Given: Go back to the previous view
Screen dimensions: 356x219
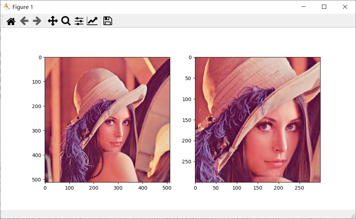Looking at the screenshot, I should point(24,21).
